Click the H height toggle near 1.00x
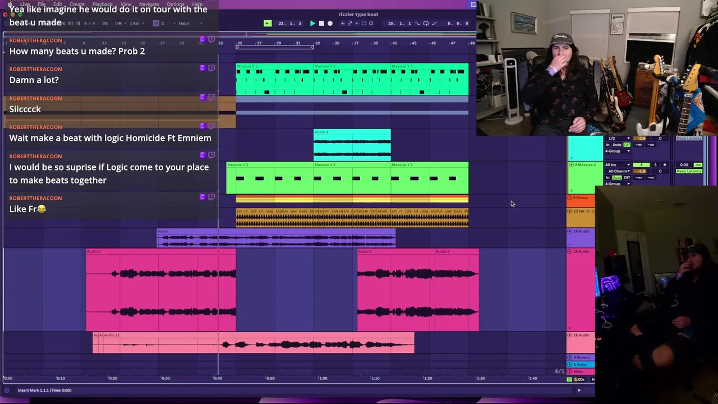The height and width of the screenshot is (404, 718). [x=593, y=379]
